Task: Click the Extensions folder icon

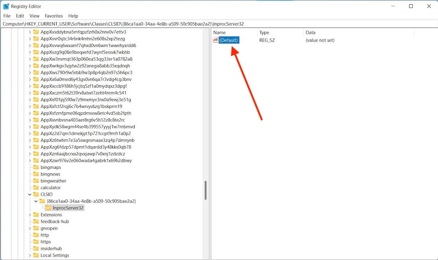Action: (x=36, y=214)
